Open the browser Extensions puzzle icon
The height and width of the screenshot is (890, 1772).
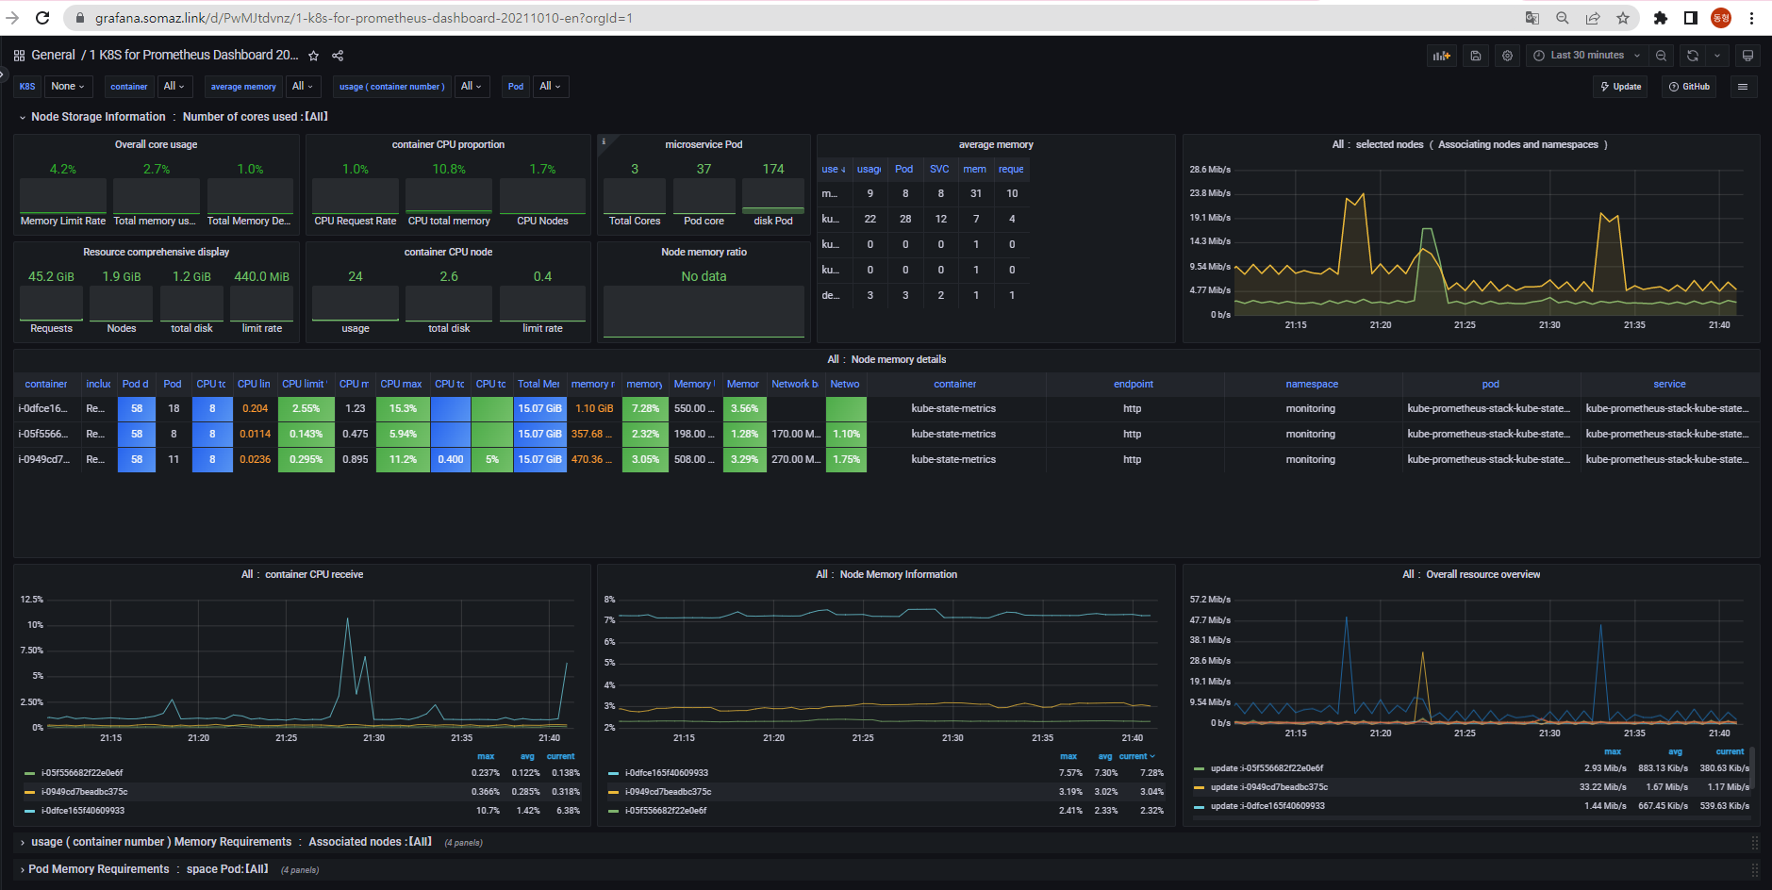pos(1661,18)
